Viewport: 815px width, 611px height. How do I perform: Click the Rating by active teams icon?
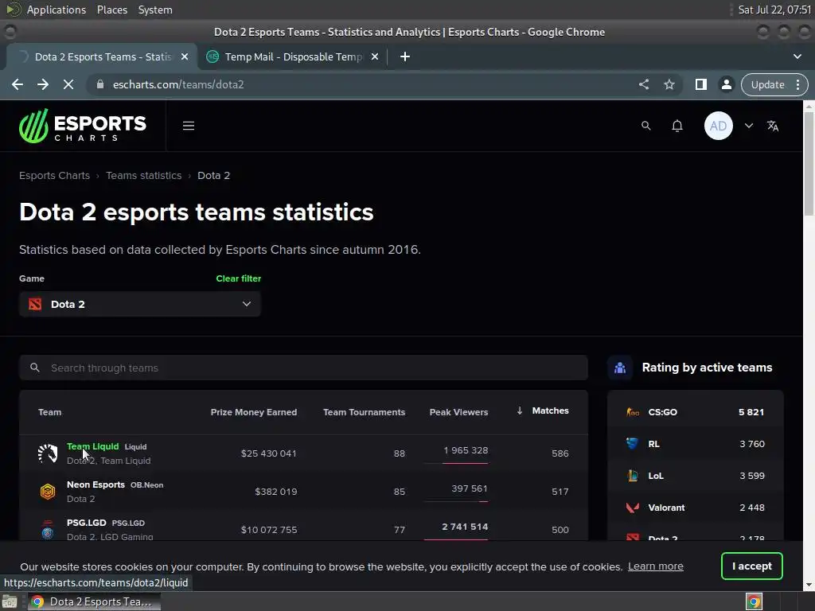pos(620,368)
